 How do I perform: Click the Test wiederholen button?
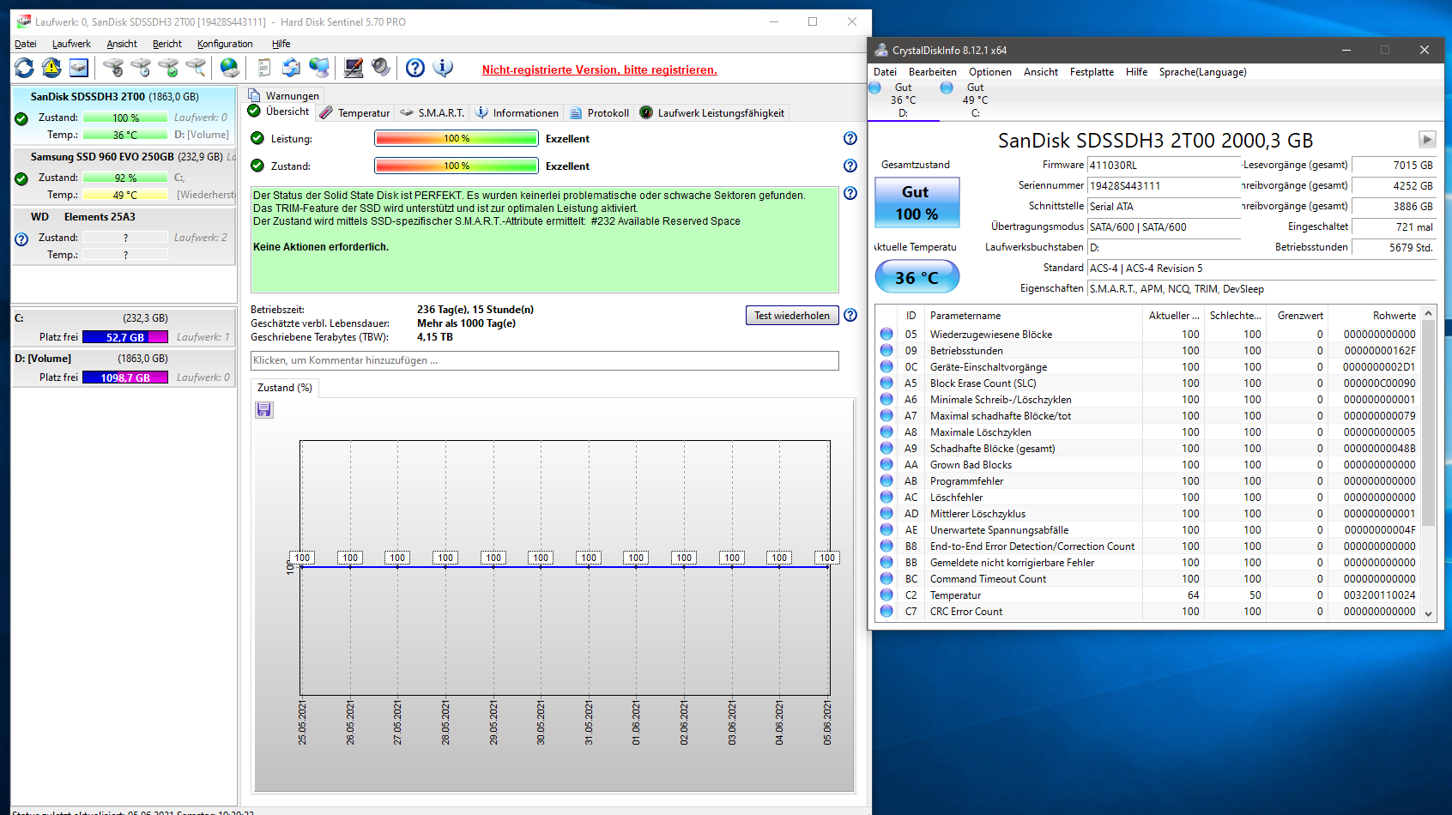pos(792,316)
